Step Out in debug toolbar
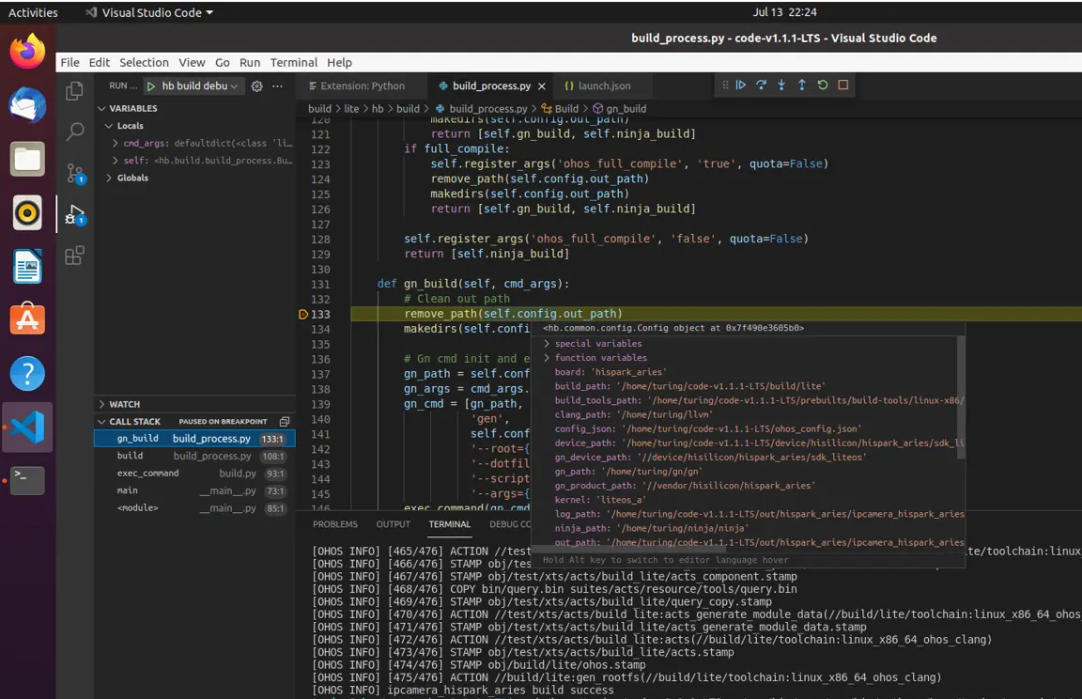 click(802, 85)
